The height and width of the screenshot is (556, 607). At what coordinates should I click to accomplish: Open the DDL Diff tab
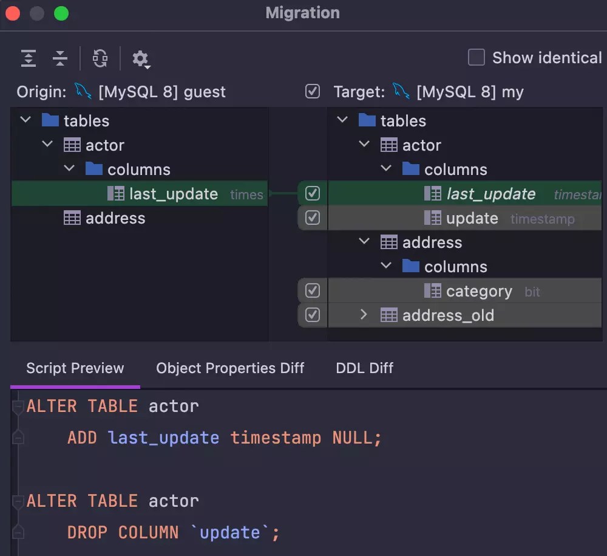[364, 368]
